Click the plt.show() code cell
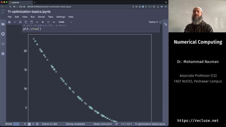Image resolution: width=226 pixels, height=127 pixels. click(91, 29)
